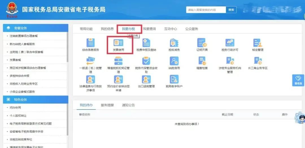Open the 出口退税管理 icon
Screen dimensions: 305x148
tap(146, 79)
